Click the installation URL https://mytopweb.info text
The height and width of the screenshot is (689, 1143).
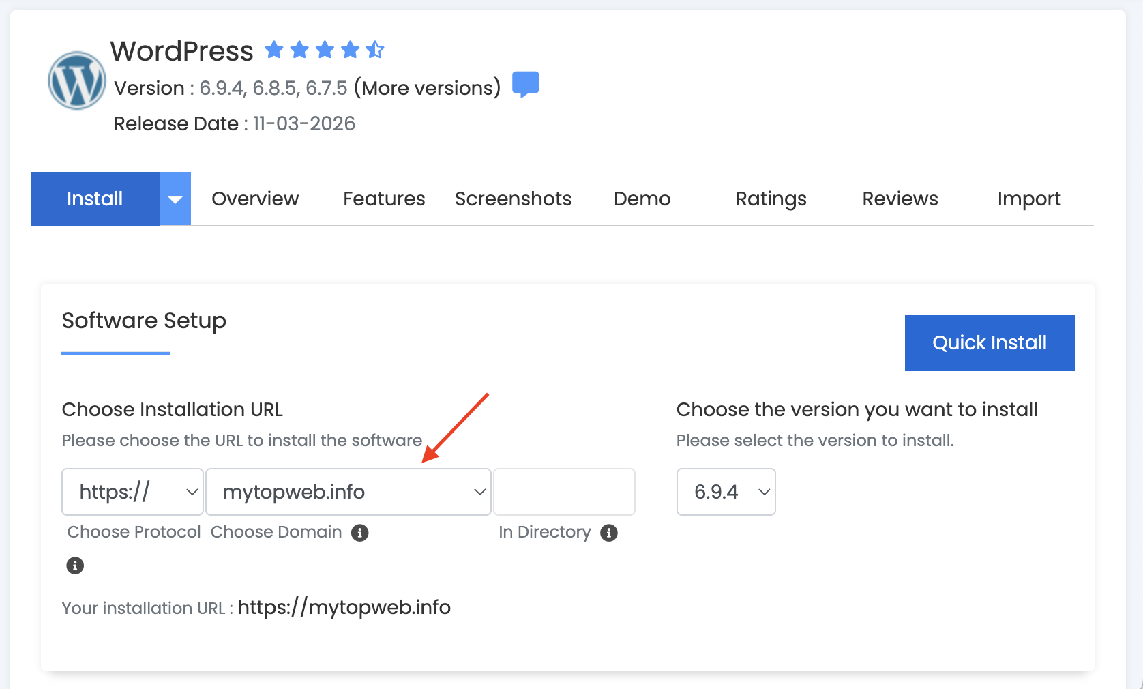344,607
